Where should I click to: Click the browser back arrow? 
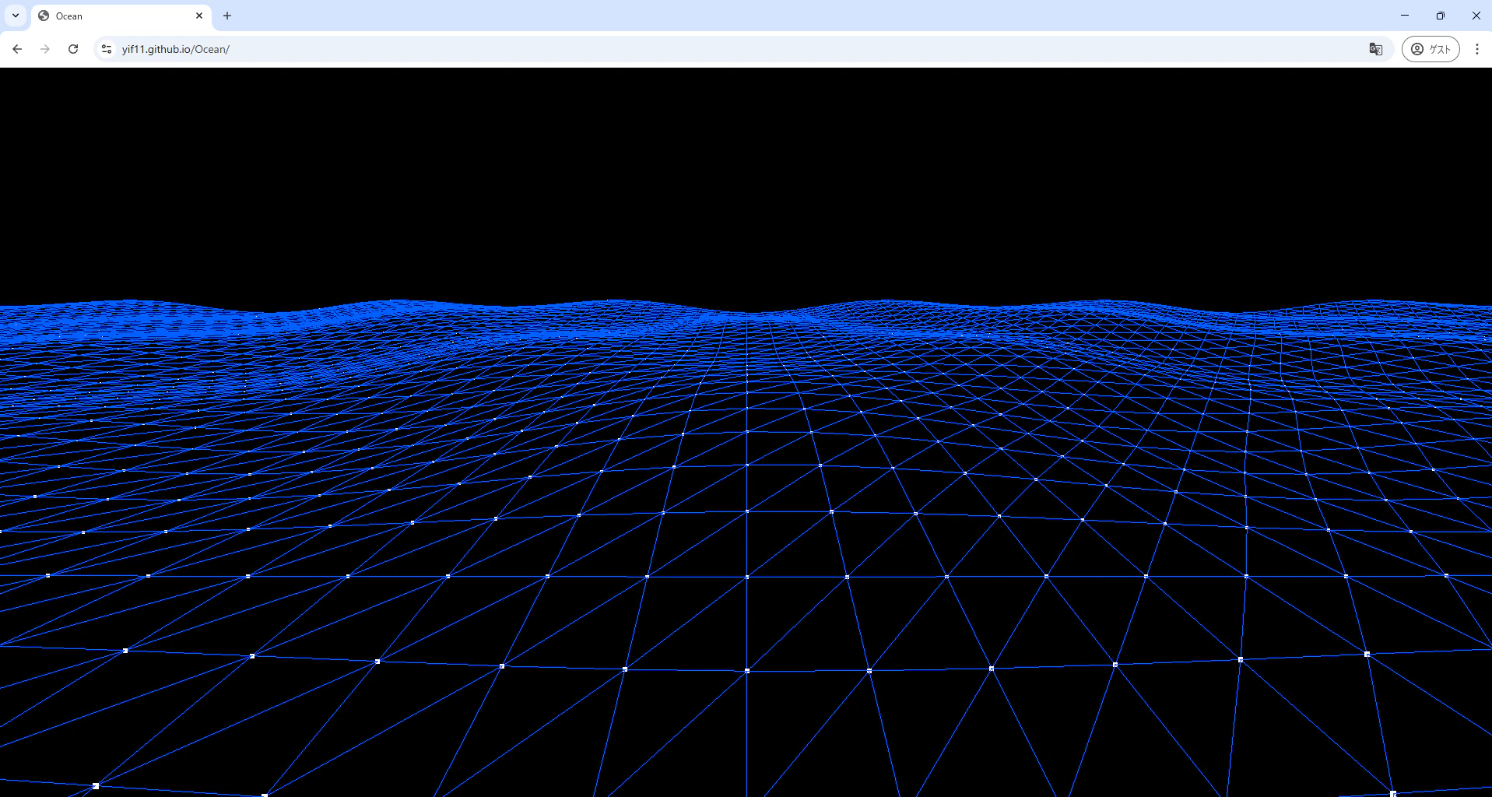point(17,49)
